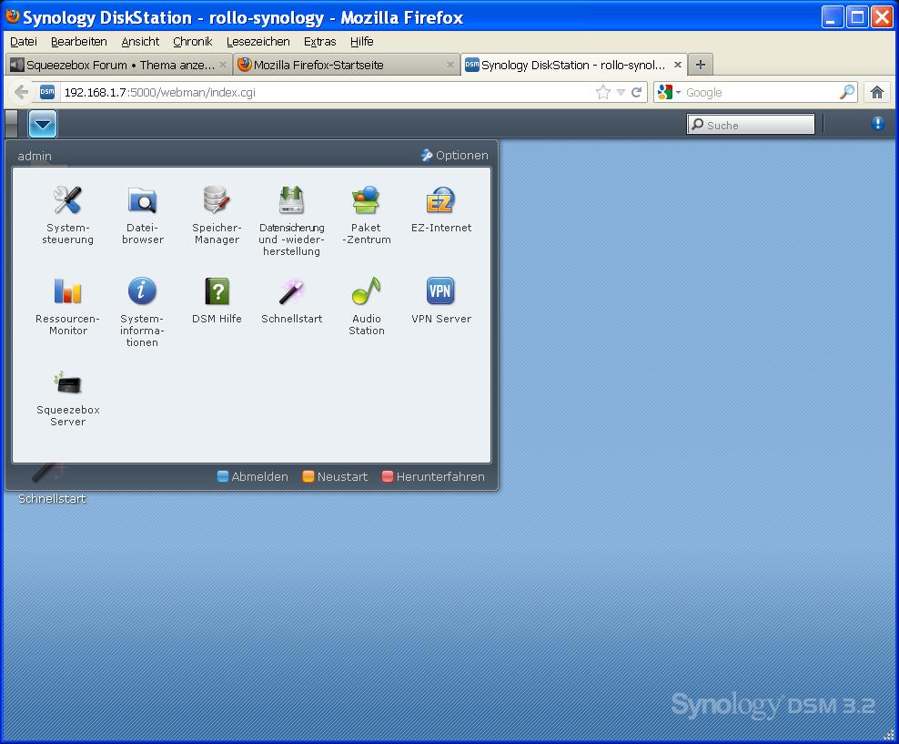
Task: Open the Chronik menu
Action: [x=192, y=42]
